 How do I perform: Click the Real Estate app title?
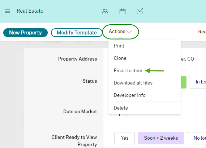pyautogui.click(x=30, y=11)
